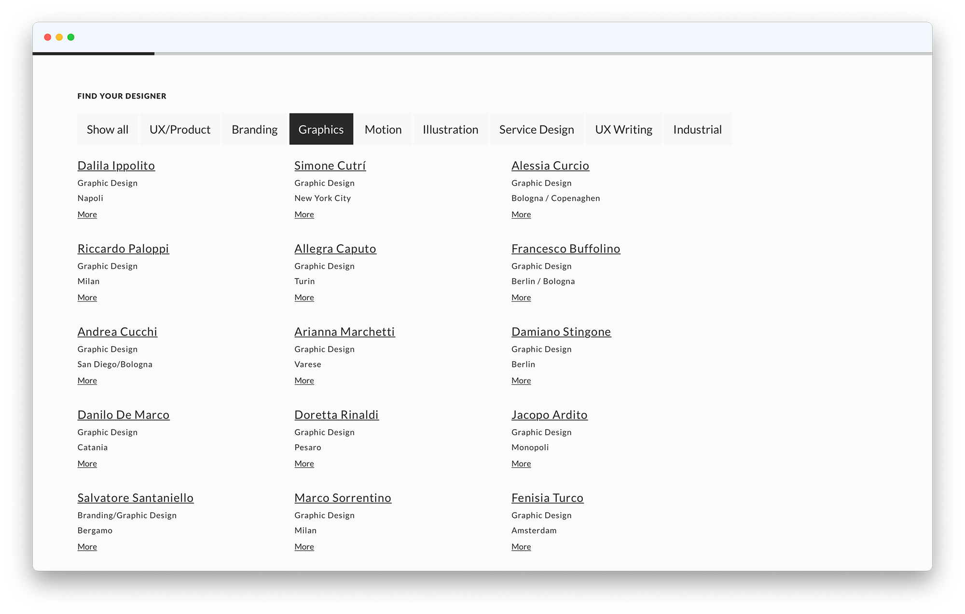Open Marco Sorrentino's profile
Image resolution: width=965 pixels, height=614 pixels.
pos(343,498)
